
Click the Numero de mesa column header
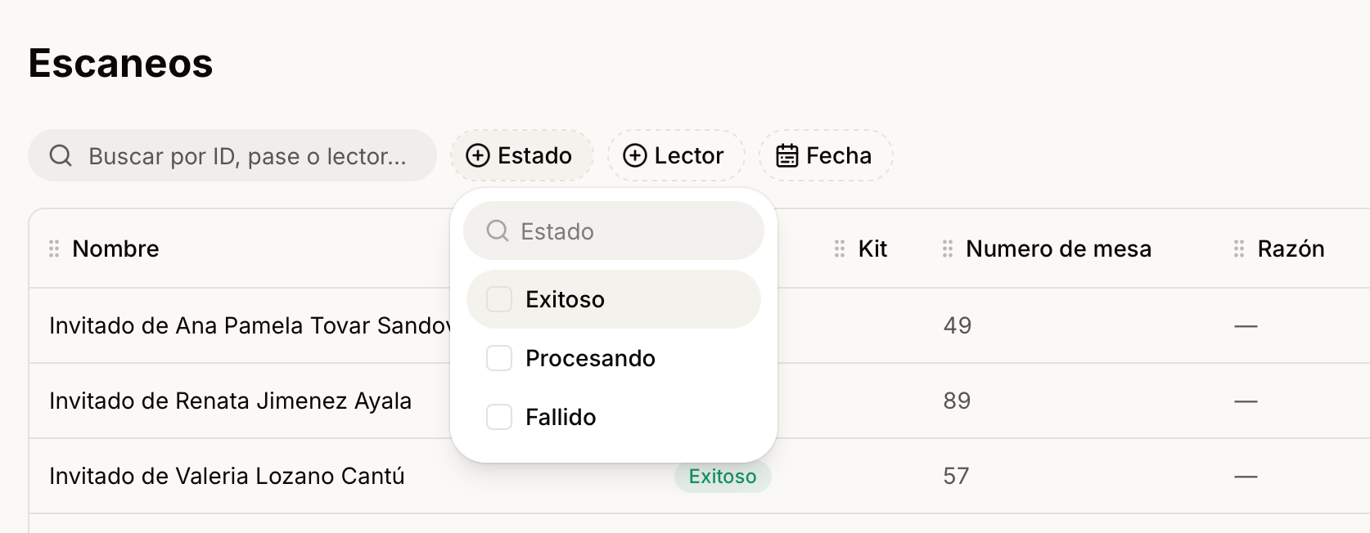coord(1058,249)
